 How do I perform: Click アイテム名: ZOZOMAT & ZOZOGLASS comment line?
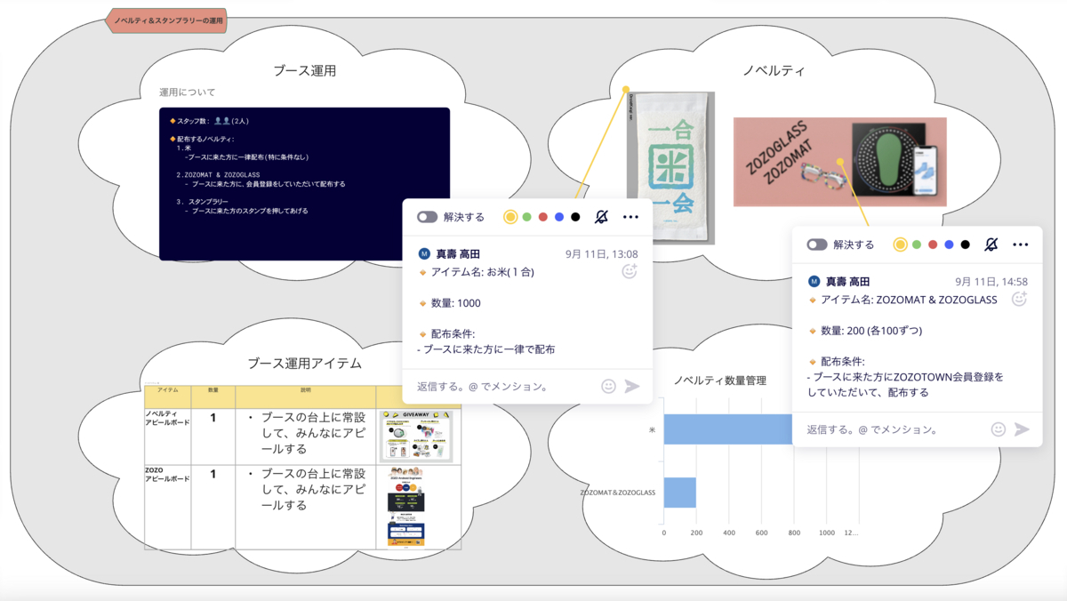909,300
